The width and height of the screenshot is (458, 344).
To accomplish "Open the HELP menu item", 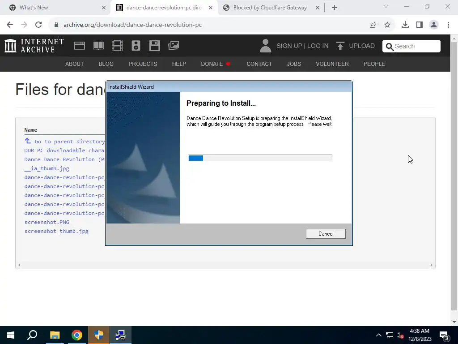I will click(179, 64).
